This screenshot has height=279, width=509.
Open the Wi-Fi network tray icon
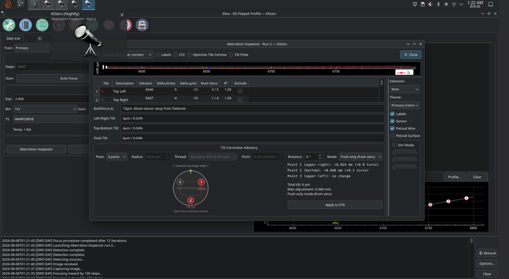(454, 4)
